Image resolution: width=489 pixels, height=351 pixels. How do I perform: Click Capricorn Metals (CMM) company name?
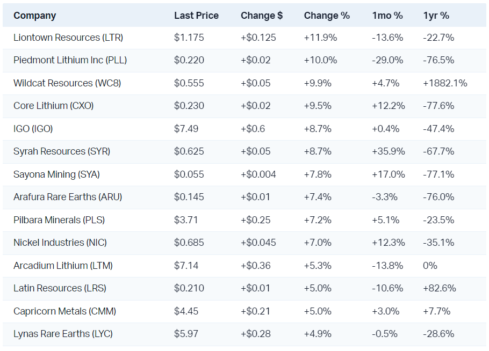[65, 311]
